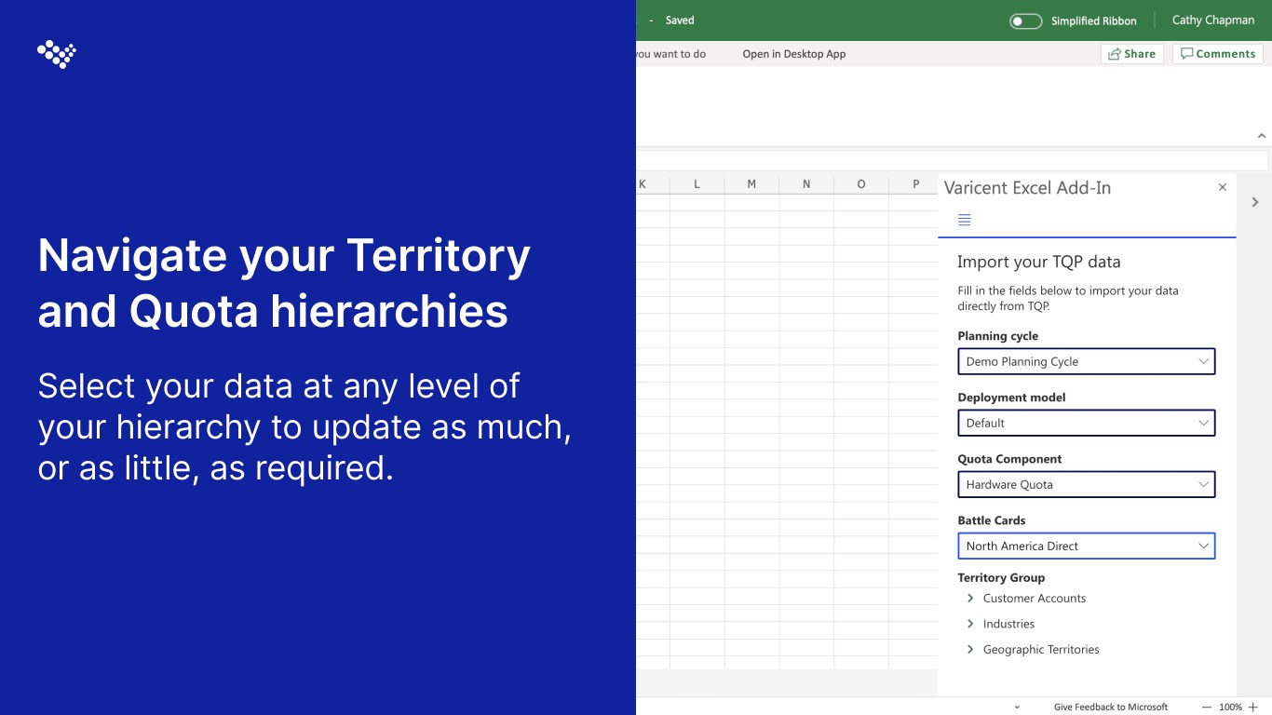Open the Cathy Chapman account menu
1272x715 pixels.
1212,20
